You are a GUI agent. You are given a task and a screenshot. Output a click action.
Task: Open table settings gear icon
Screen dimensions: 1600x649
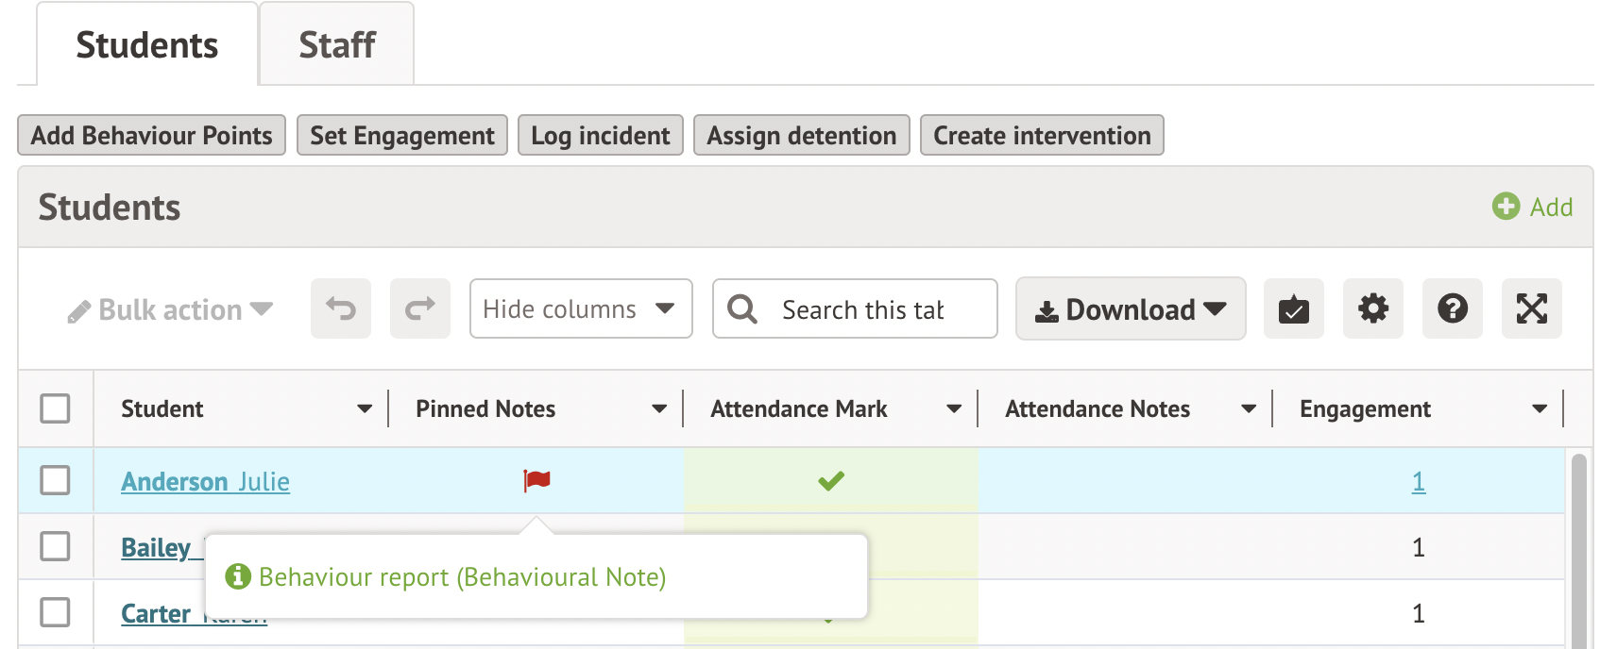click(x=1372, y=308)
